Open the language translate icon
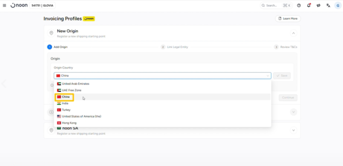The height and width of the screenshot is (166, 343). click(x=328, y=5)
